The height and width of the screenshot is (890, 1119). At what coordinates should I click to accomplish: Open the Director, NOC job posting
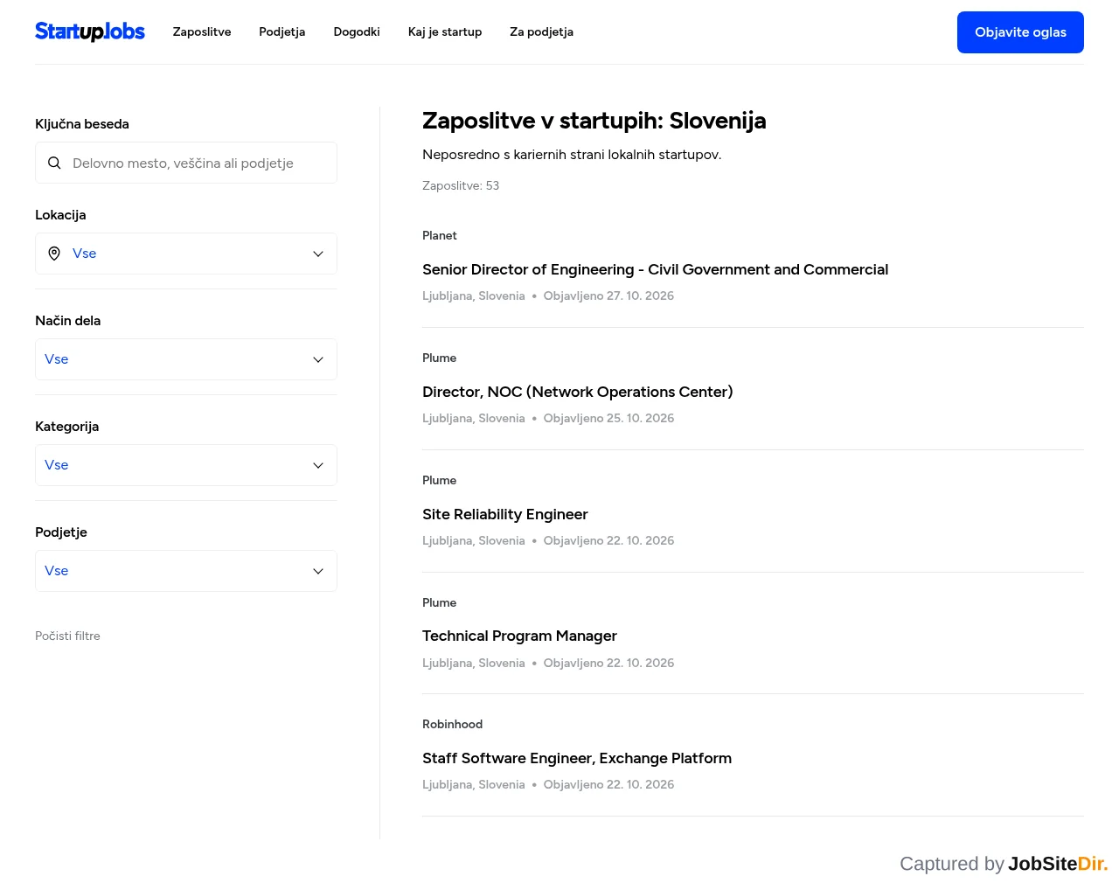pos(578,392)
